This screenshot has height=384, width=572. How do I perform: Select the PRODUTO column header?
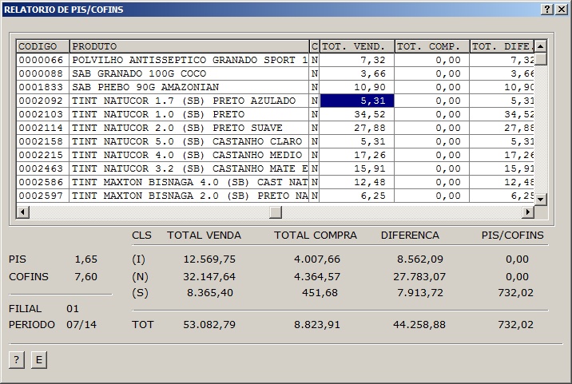(x=189, y=46)
